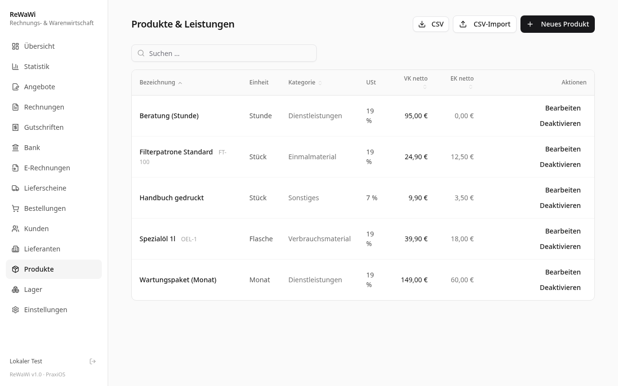Open the Statistik page

(54, 67)
